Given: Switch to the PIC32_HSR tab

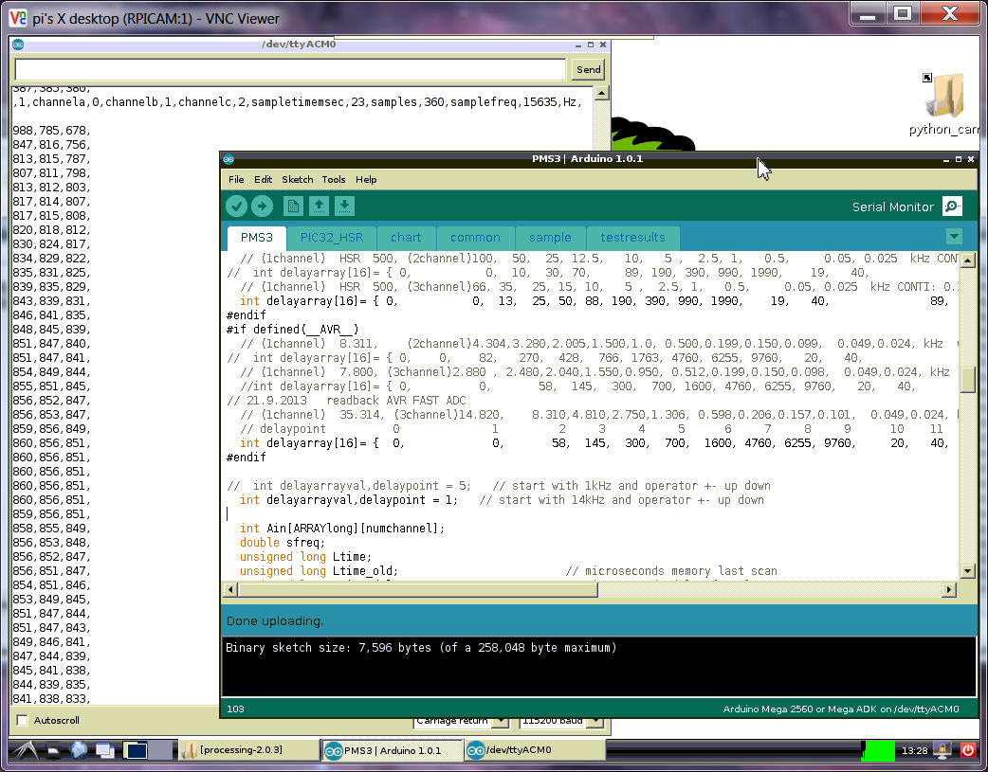Looking at the screenshot, I should pos(331,238).
